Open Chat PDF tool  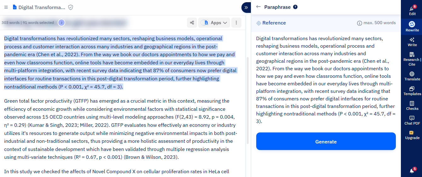point(412,120)
